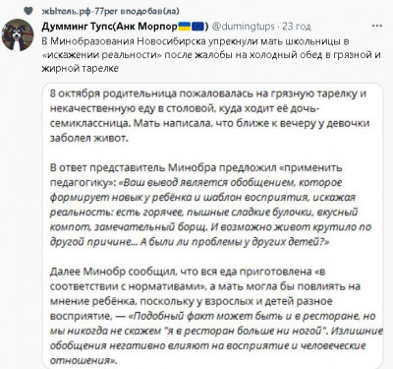The height and width of the screenshot is (369, 393).
Task: Click the words 'жирной тарелке' in tweet
Action: tap(81, 68)
